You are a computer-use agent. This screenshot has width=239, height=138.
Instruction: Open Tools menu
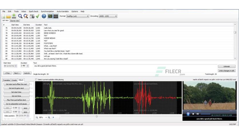[x=16, y=11]
